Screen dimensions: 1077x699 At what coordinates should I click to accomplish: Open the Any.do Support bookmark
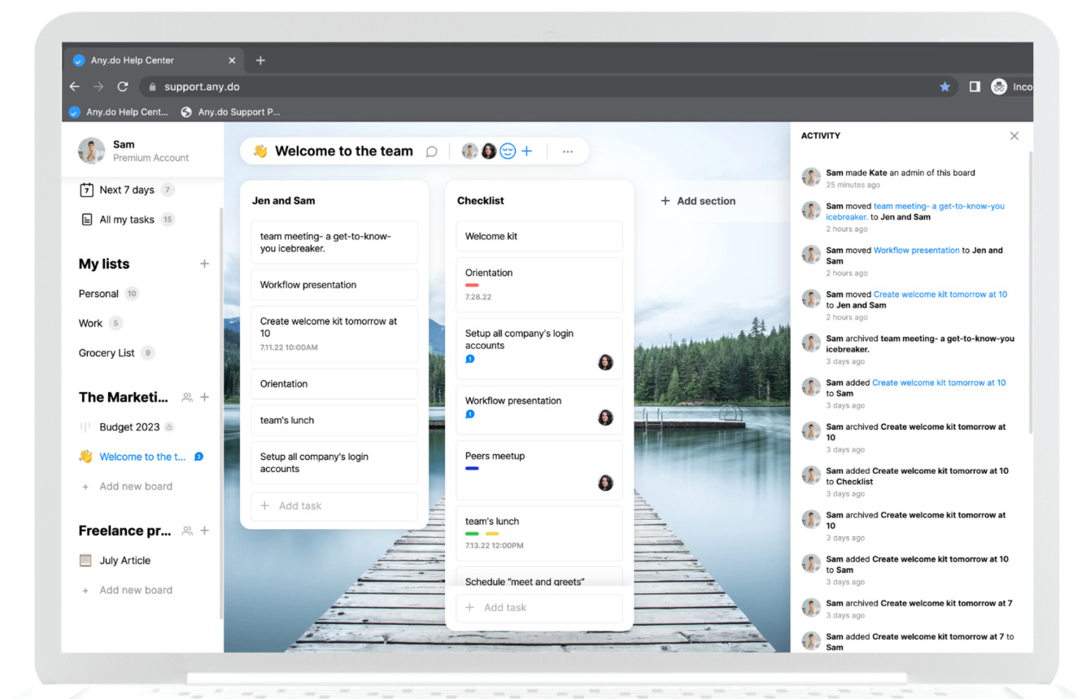(x=231, y=112)
